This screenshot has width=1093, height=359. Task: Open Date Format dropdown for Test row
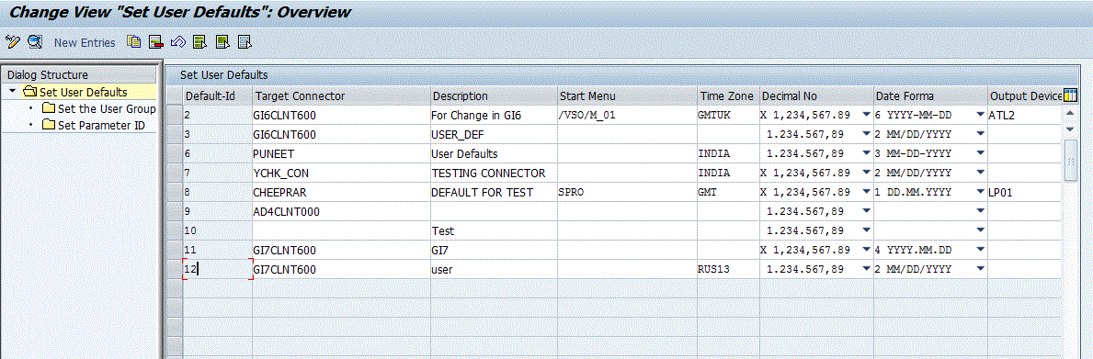point(981,230)
